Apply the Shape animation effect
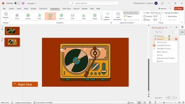Image resolution: width=185 pixels, height=104 pixels. click(x=95, y=16)
